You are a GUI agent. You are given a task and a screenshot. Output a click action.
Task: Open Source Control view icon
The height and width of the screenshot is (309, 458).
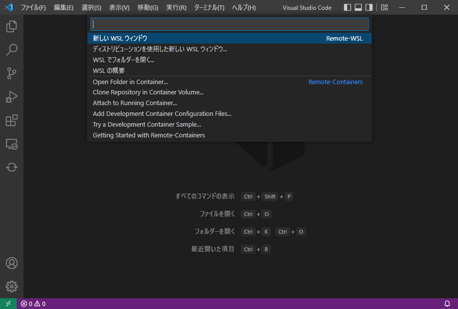click(x=12, y=73)
